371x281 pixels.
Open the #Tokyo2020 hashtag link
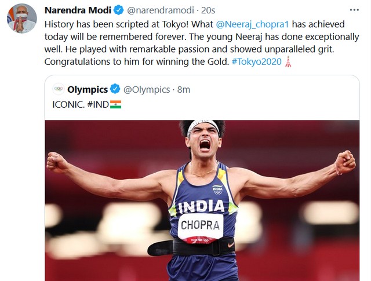pyautogui.click(x=257, y=62)
